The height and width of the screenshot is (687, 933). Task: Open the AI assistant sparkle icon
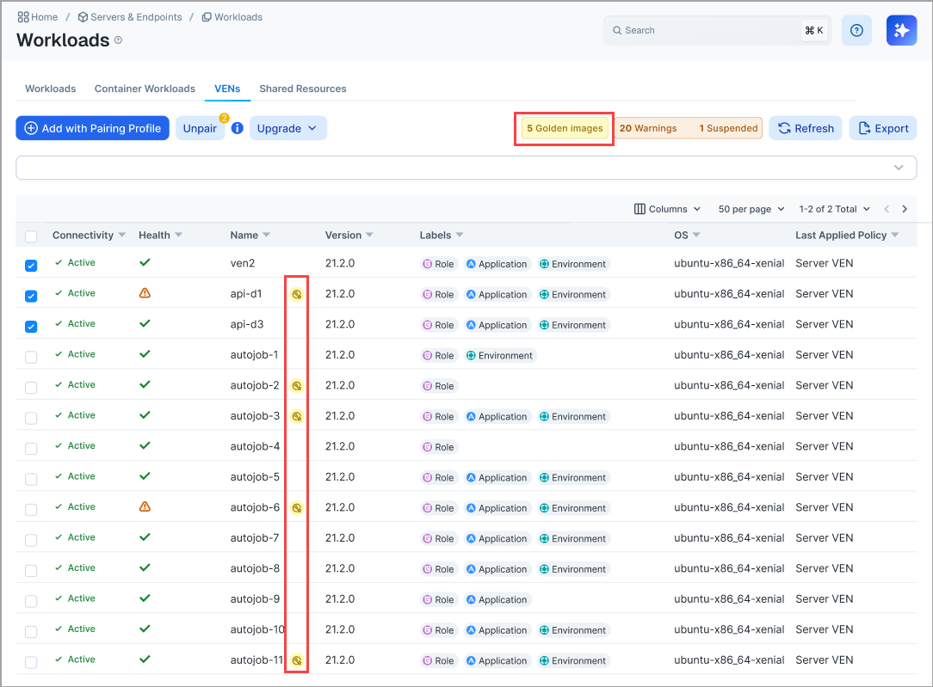(x=901, y=30)
